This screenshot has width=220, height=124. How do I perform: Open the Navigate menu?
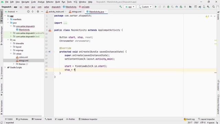(25, 2)
